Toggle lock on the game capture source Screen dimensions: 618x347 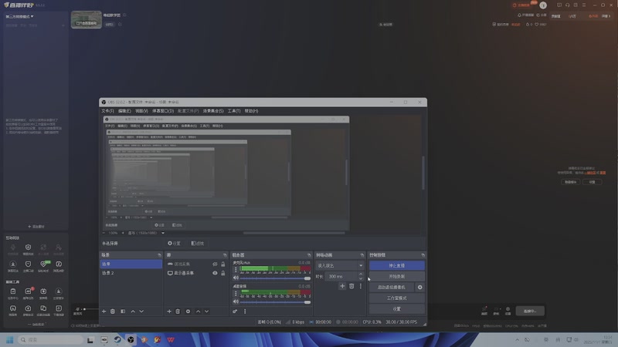pyautogui.click(x=223, y=264)
